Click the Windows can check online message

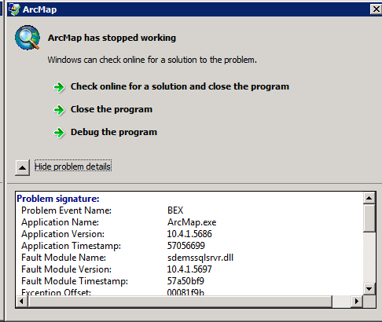click(152, 60)
